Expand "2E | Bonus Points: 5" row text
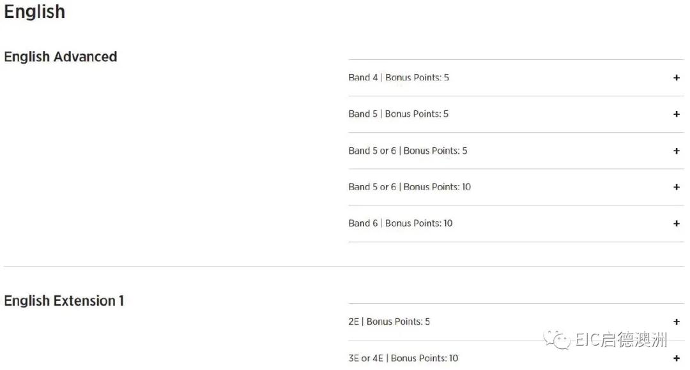 tap(389, 322)
